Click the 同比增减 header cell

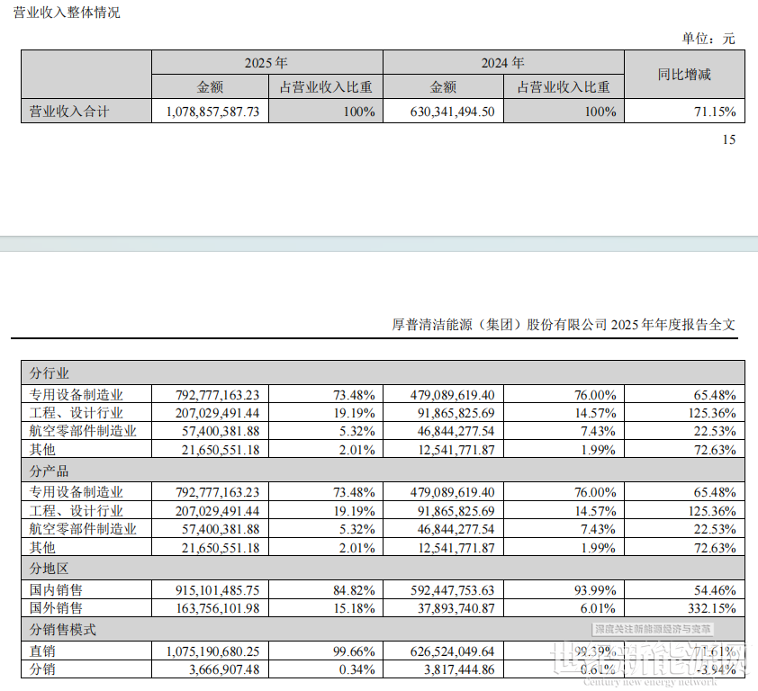684,75
